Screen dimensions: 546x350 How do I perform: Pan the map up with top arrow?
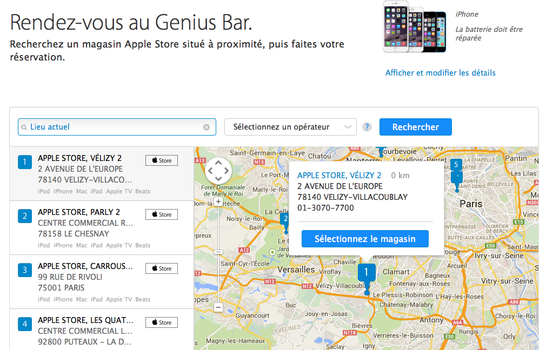(x=218, y=163)
